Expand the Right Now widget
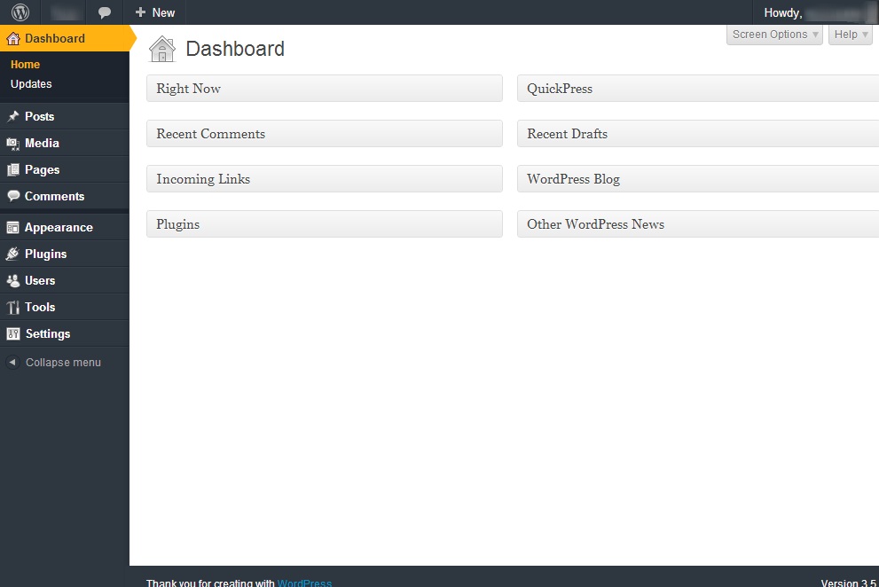Screen dimensions: 879x587 point(325,89)
